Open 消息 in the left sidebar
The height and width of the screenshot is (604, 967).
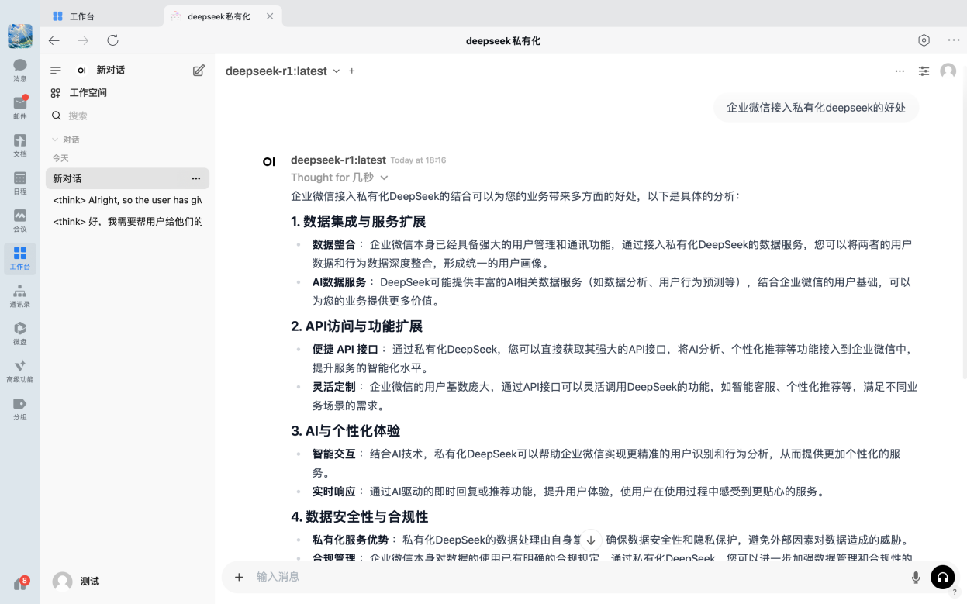pyautogui.click(x=19, y=70)
